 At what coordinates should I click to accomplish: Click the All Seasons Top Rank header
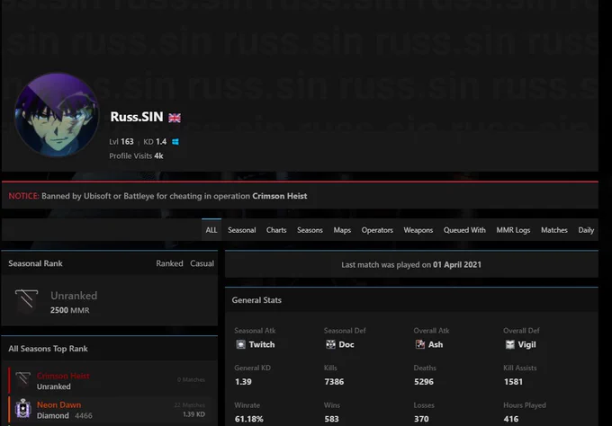[48, 349]
